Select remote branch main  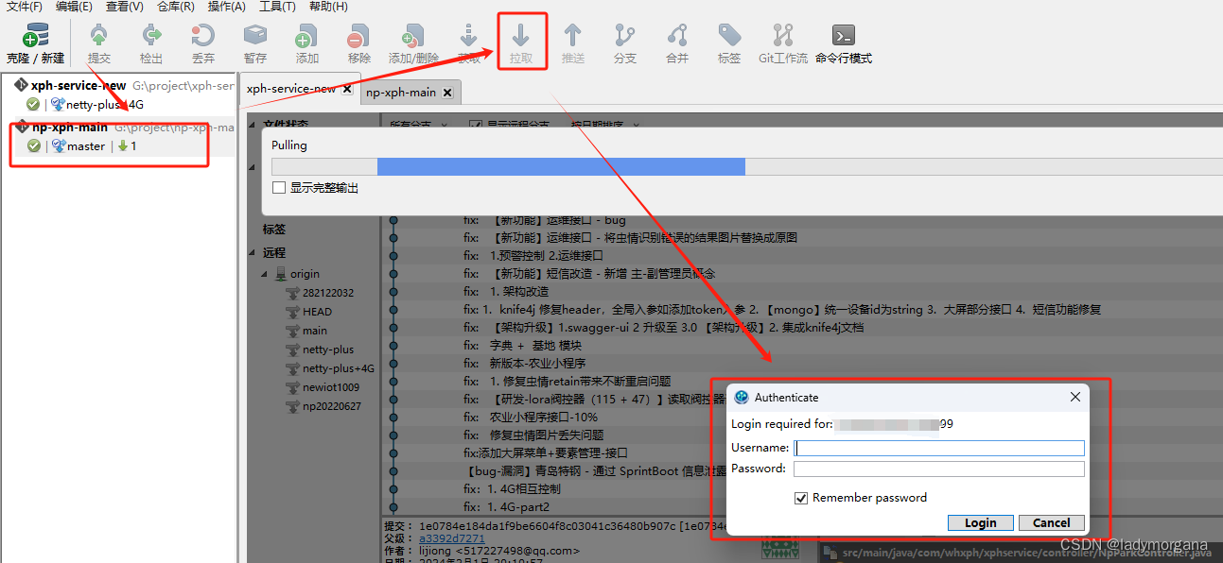[315, 331]
